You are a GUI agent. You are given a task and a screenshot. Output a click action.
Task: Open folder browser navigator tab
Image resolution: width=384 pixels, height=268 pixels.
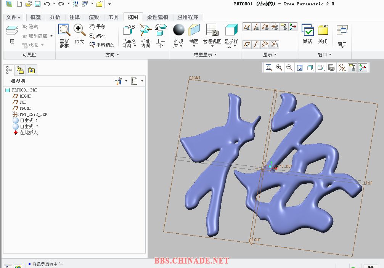[20, 70]
